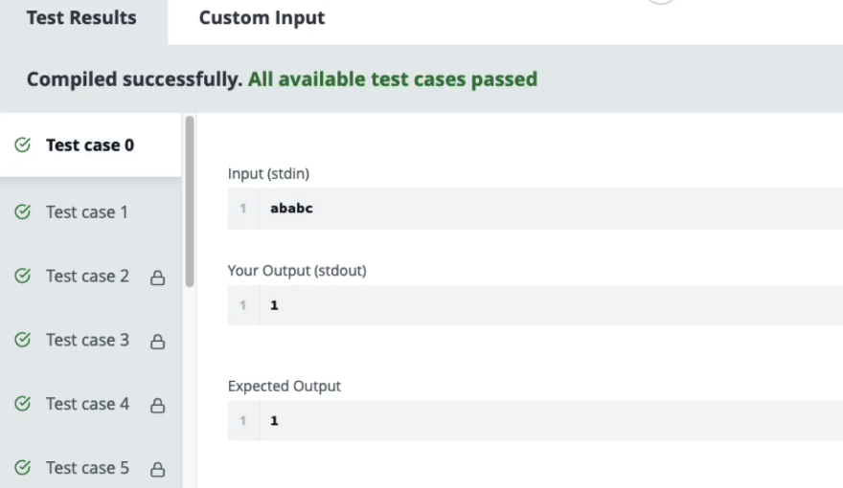Viewport: 843px width, 488px height.
Task: Click the test case list scrollbar
Action: tap(190, 201)
